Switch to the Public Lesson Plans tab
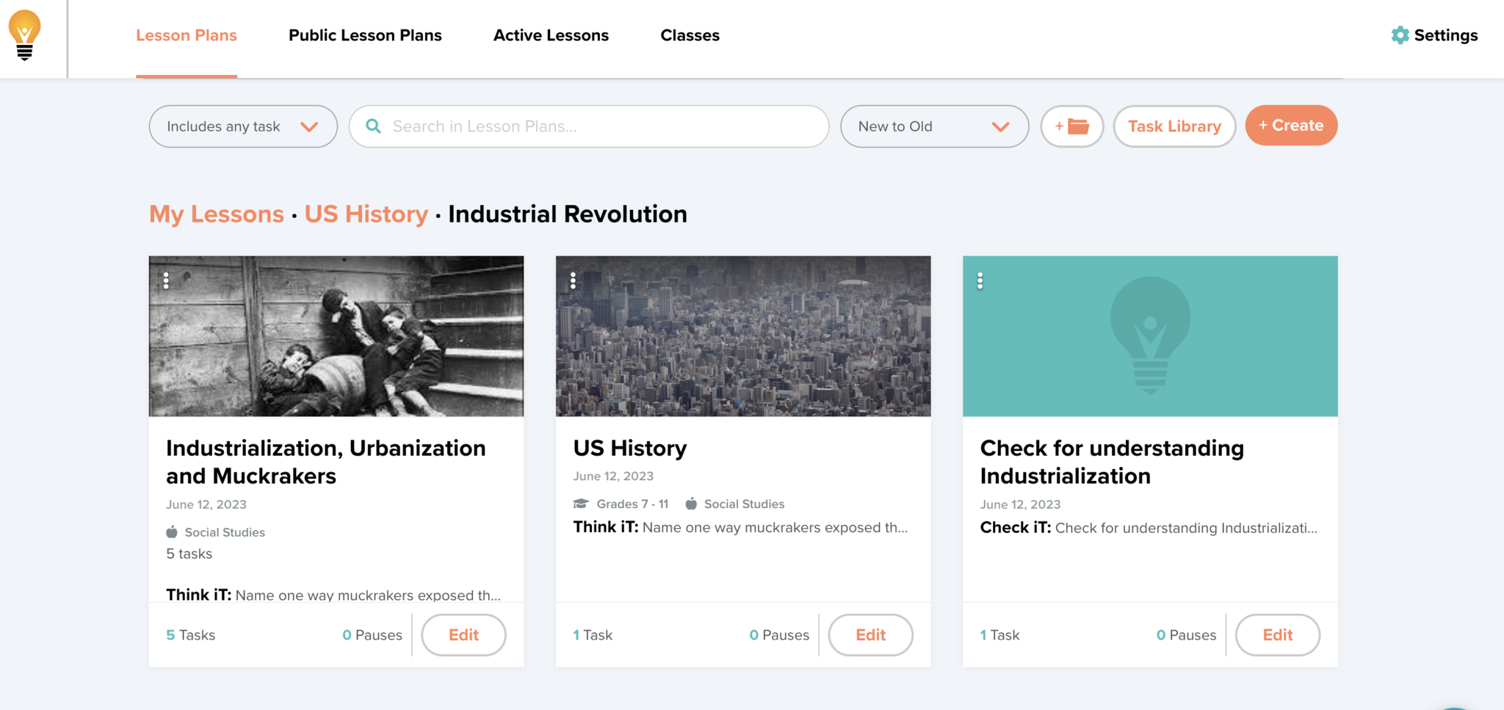Screen dimensions: 1504x710 365,35
